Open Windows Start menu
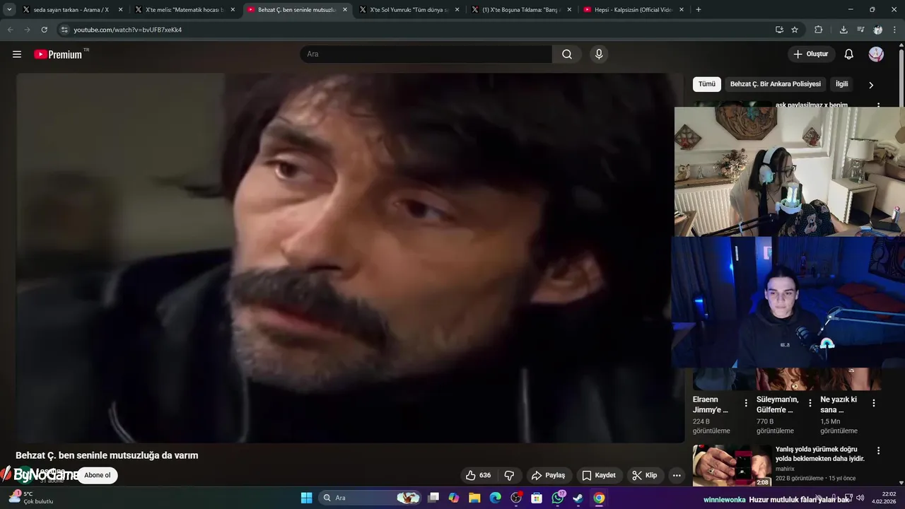Viewport: 905px width, 509px height. click(x=306, y=498)
